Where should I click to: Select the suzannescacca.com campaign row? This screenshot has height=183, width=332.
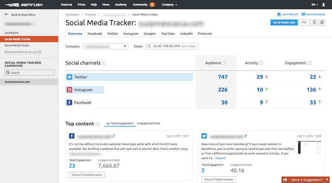29,82
